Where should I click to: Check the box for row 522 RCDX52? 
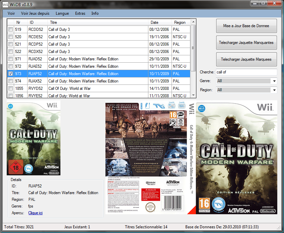(x=11, y=52)
